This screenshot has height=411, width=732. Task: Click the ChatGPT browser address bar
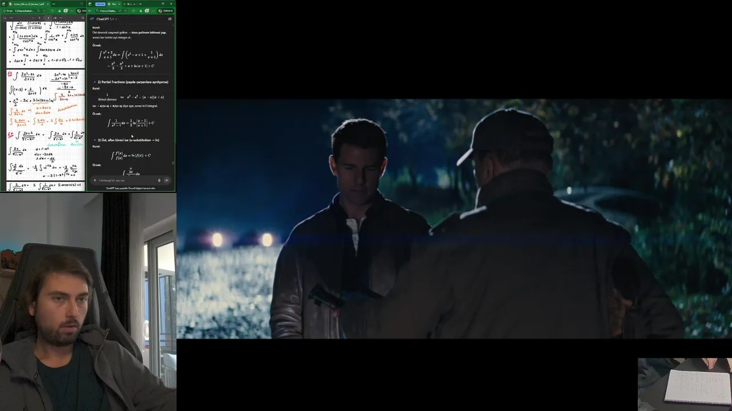pyautogui.click(x=112, y=11)
